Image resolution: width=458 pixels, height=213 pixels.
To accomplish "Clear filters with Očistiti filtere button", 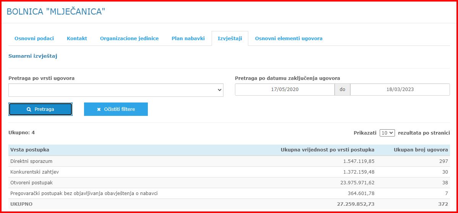I will pyautogui.click(x=116, y=109).
